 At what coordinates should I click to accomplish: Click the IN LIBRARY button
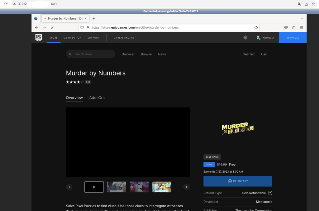click(x=238, y=181)
